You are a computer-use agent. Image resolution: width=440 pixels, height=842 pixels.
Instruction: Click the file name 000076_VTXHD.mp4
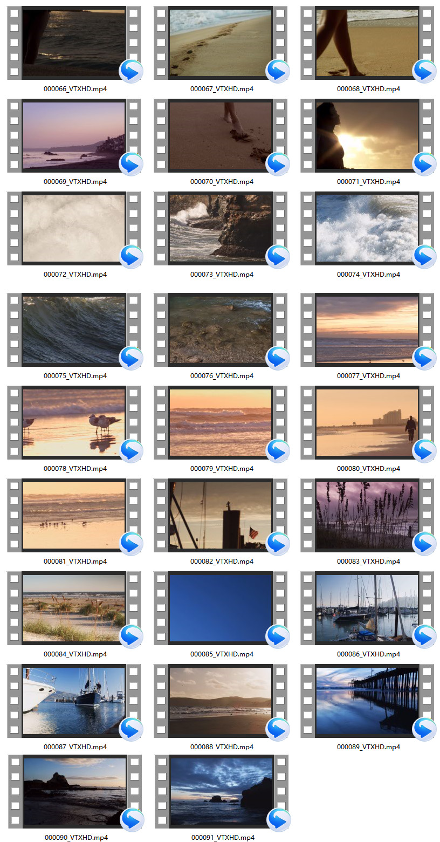(x=222, y=376)
